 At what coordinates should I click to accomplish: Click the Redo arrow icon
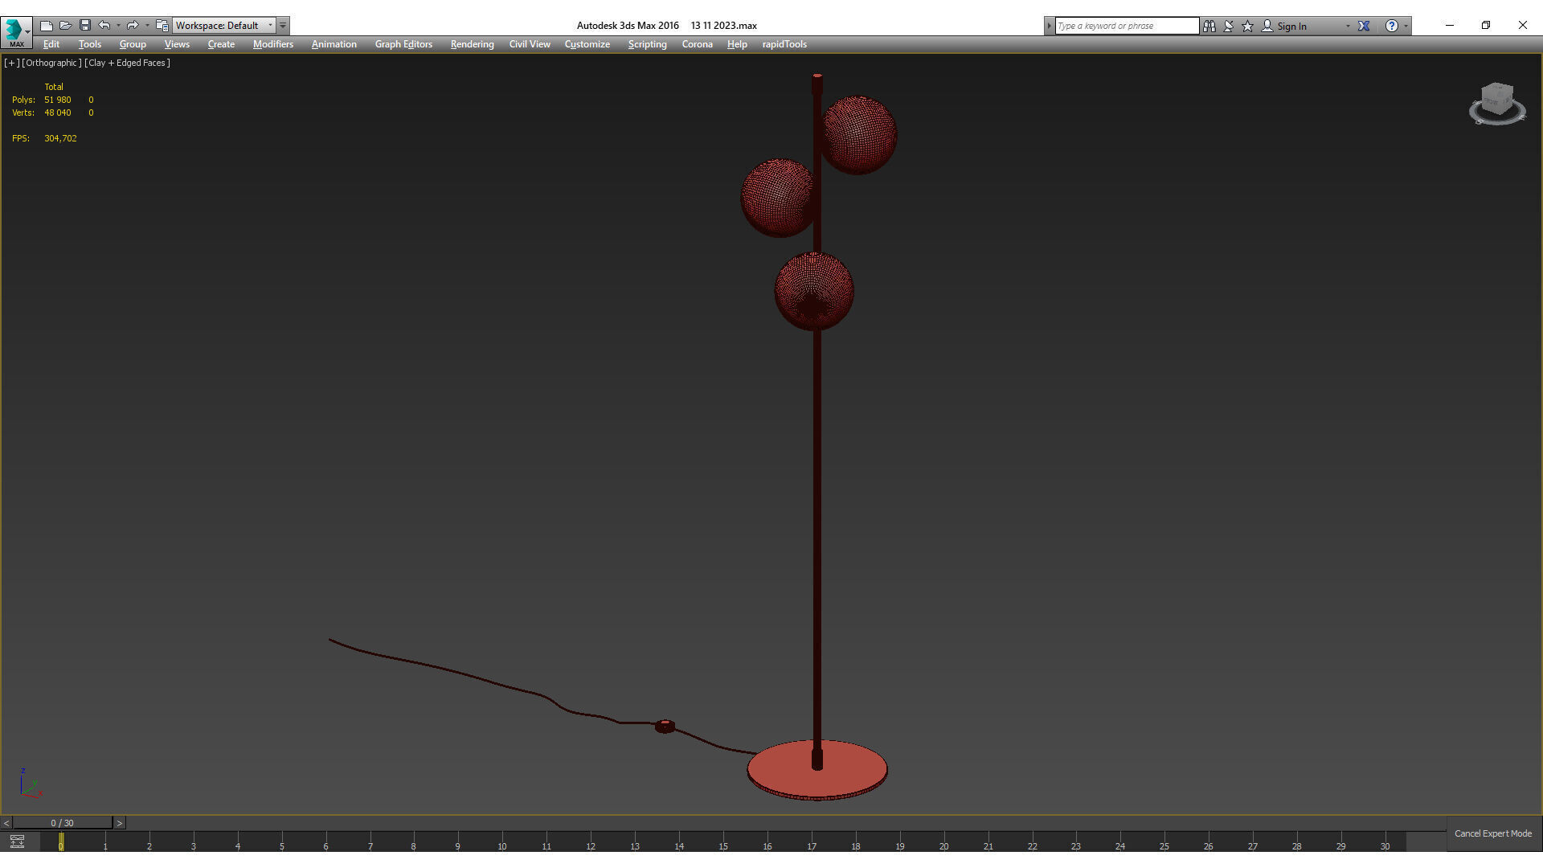(133, 26)
